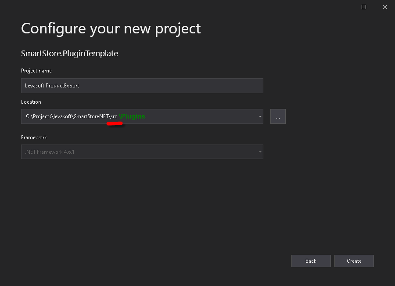Open the Location dropdown arrow
Image resolution: width=395 pixels, height=286 pixels.
click(259, 116)
